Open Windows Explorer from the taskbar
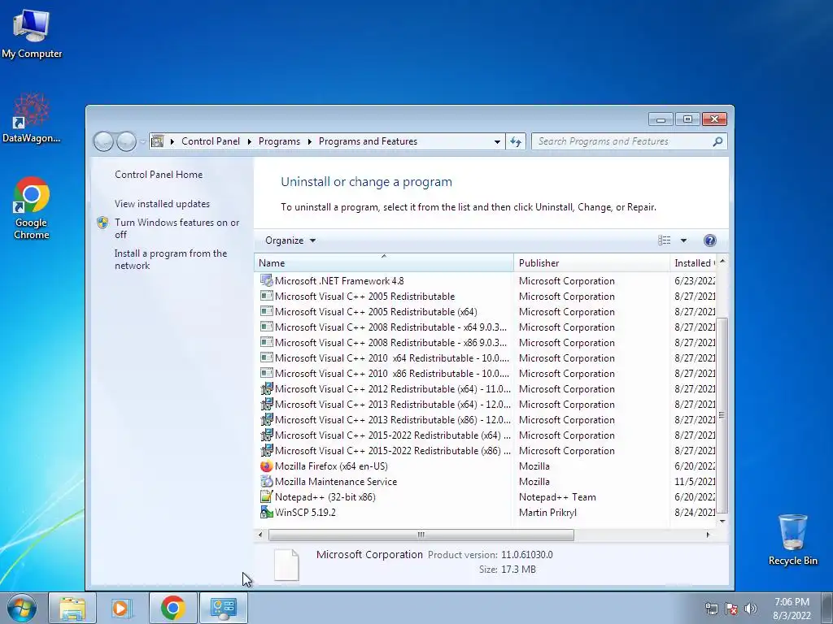The height and width of the screenshot is (624, 833). click(x=72, y=608)
